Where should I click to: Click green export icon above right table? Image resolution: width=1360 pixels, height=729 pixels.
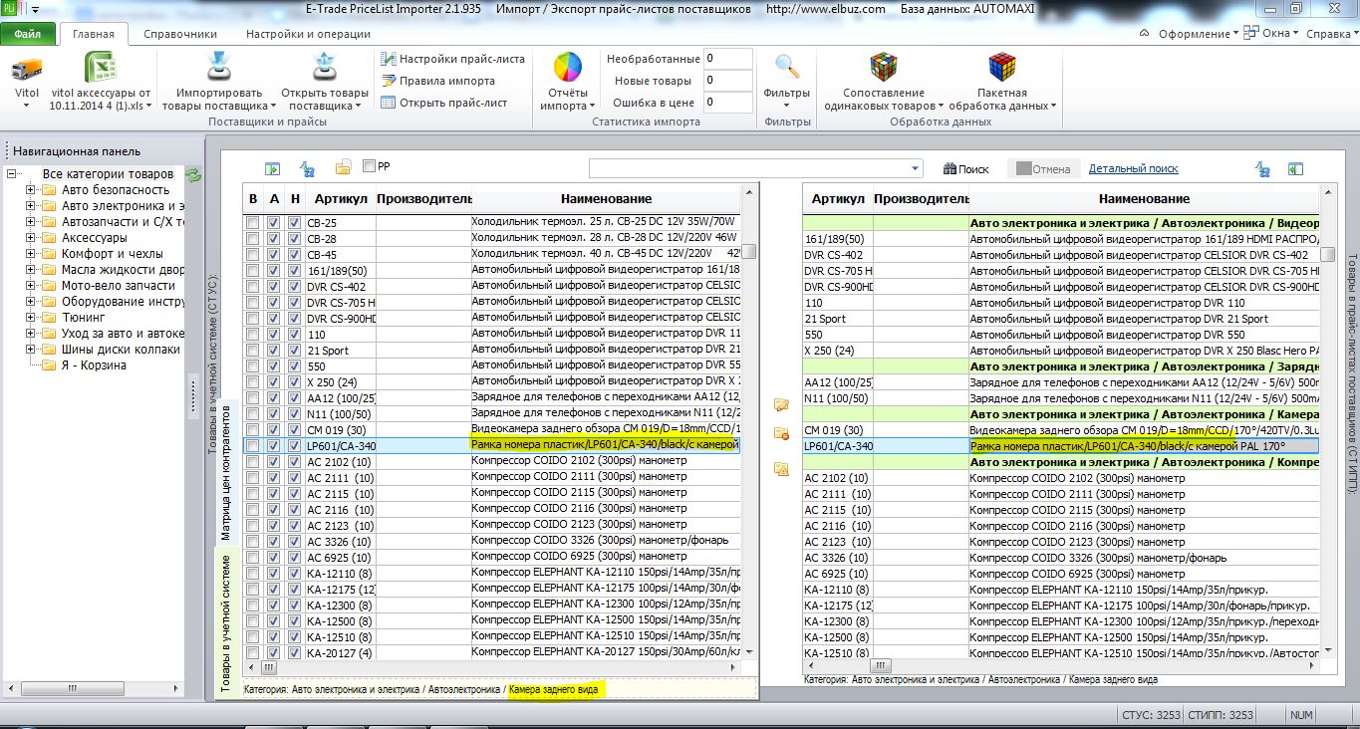click(x=1295, y=168)
